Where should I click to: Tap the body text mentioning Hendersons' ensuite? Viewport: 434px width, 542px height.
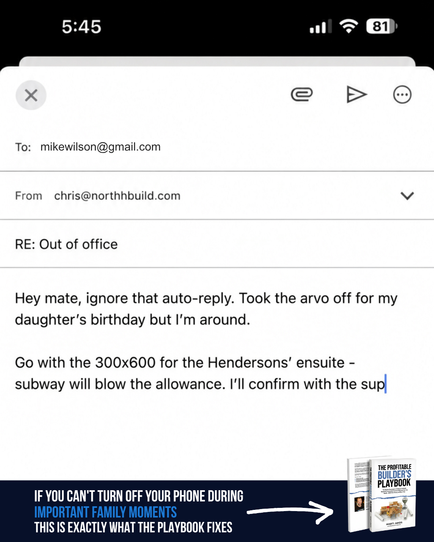click(201, 373)
